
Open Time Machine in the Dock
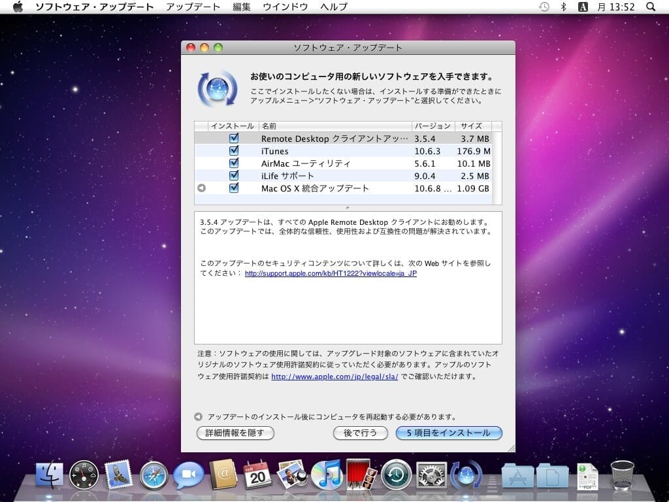395,475
